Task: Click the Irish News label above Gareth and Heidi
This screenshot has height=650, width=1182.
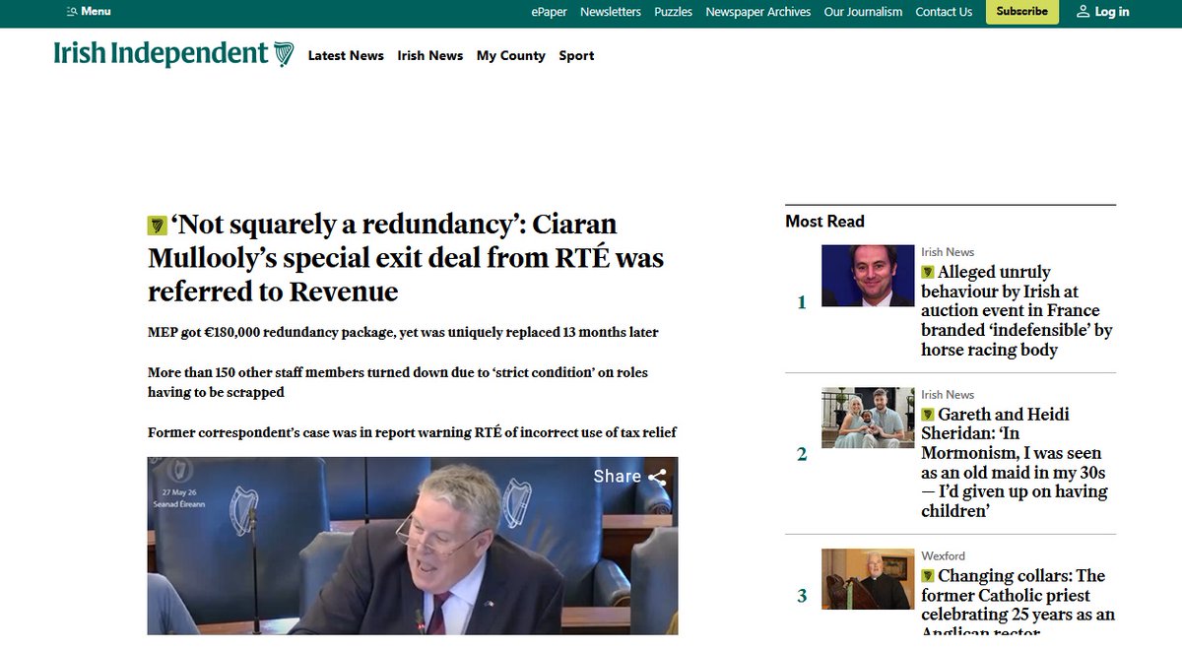Action: 948,394
